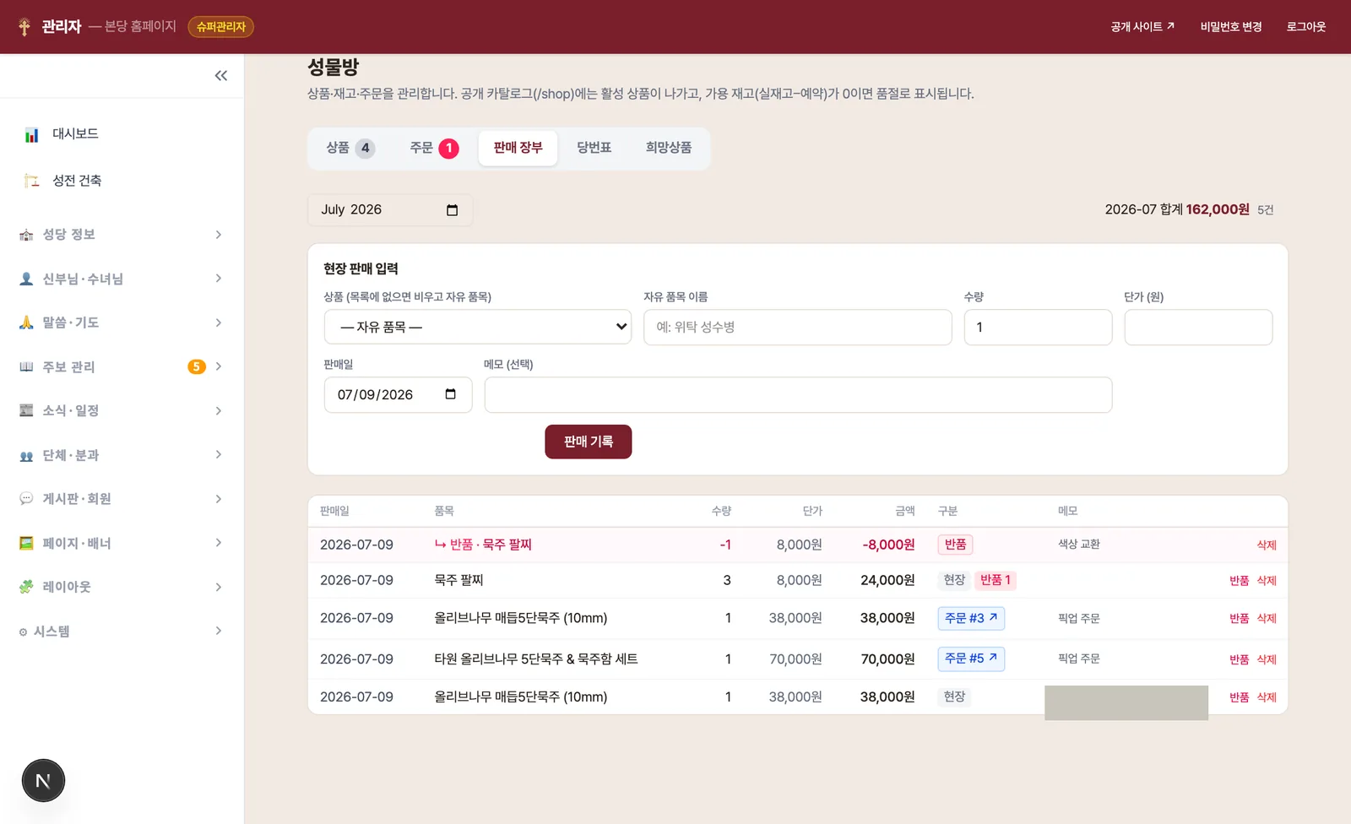Expand the 소식·일정 menu chevron
This screenshot has height=824, width=1351.
coord(219,410)
